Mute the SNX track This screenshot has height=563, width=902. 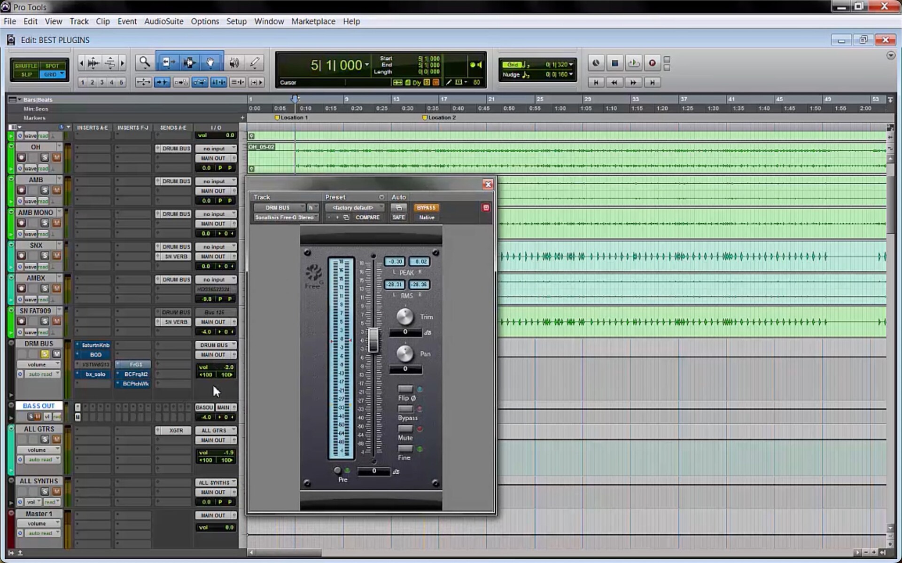[x=56, y=256]
